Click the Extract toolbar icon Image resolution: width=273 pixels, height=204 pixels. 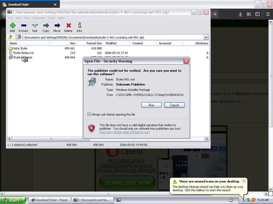[x=23, y=25]
